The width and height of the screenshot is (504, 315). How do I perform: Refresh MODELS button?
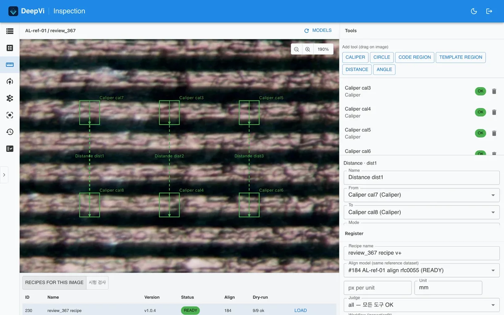[x=318, y=31]
